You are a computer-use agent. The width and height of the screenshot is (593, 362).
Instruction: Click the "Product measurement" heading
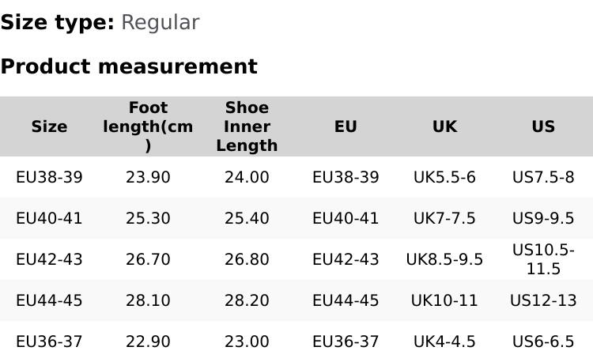tap(129, 67)
